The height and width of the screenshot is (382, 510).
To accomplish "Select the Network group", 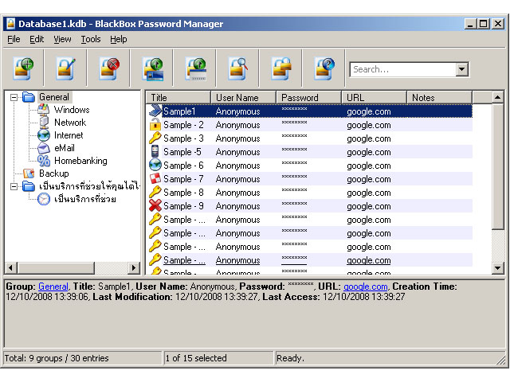I will 70,123.
